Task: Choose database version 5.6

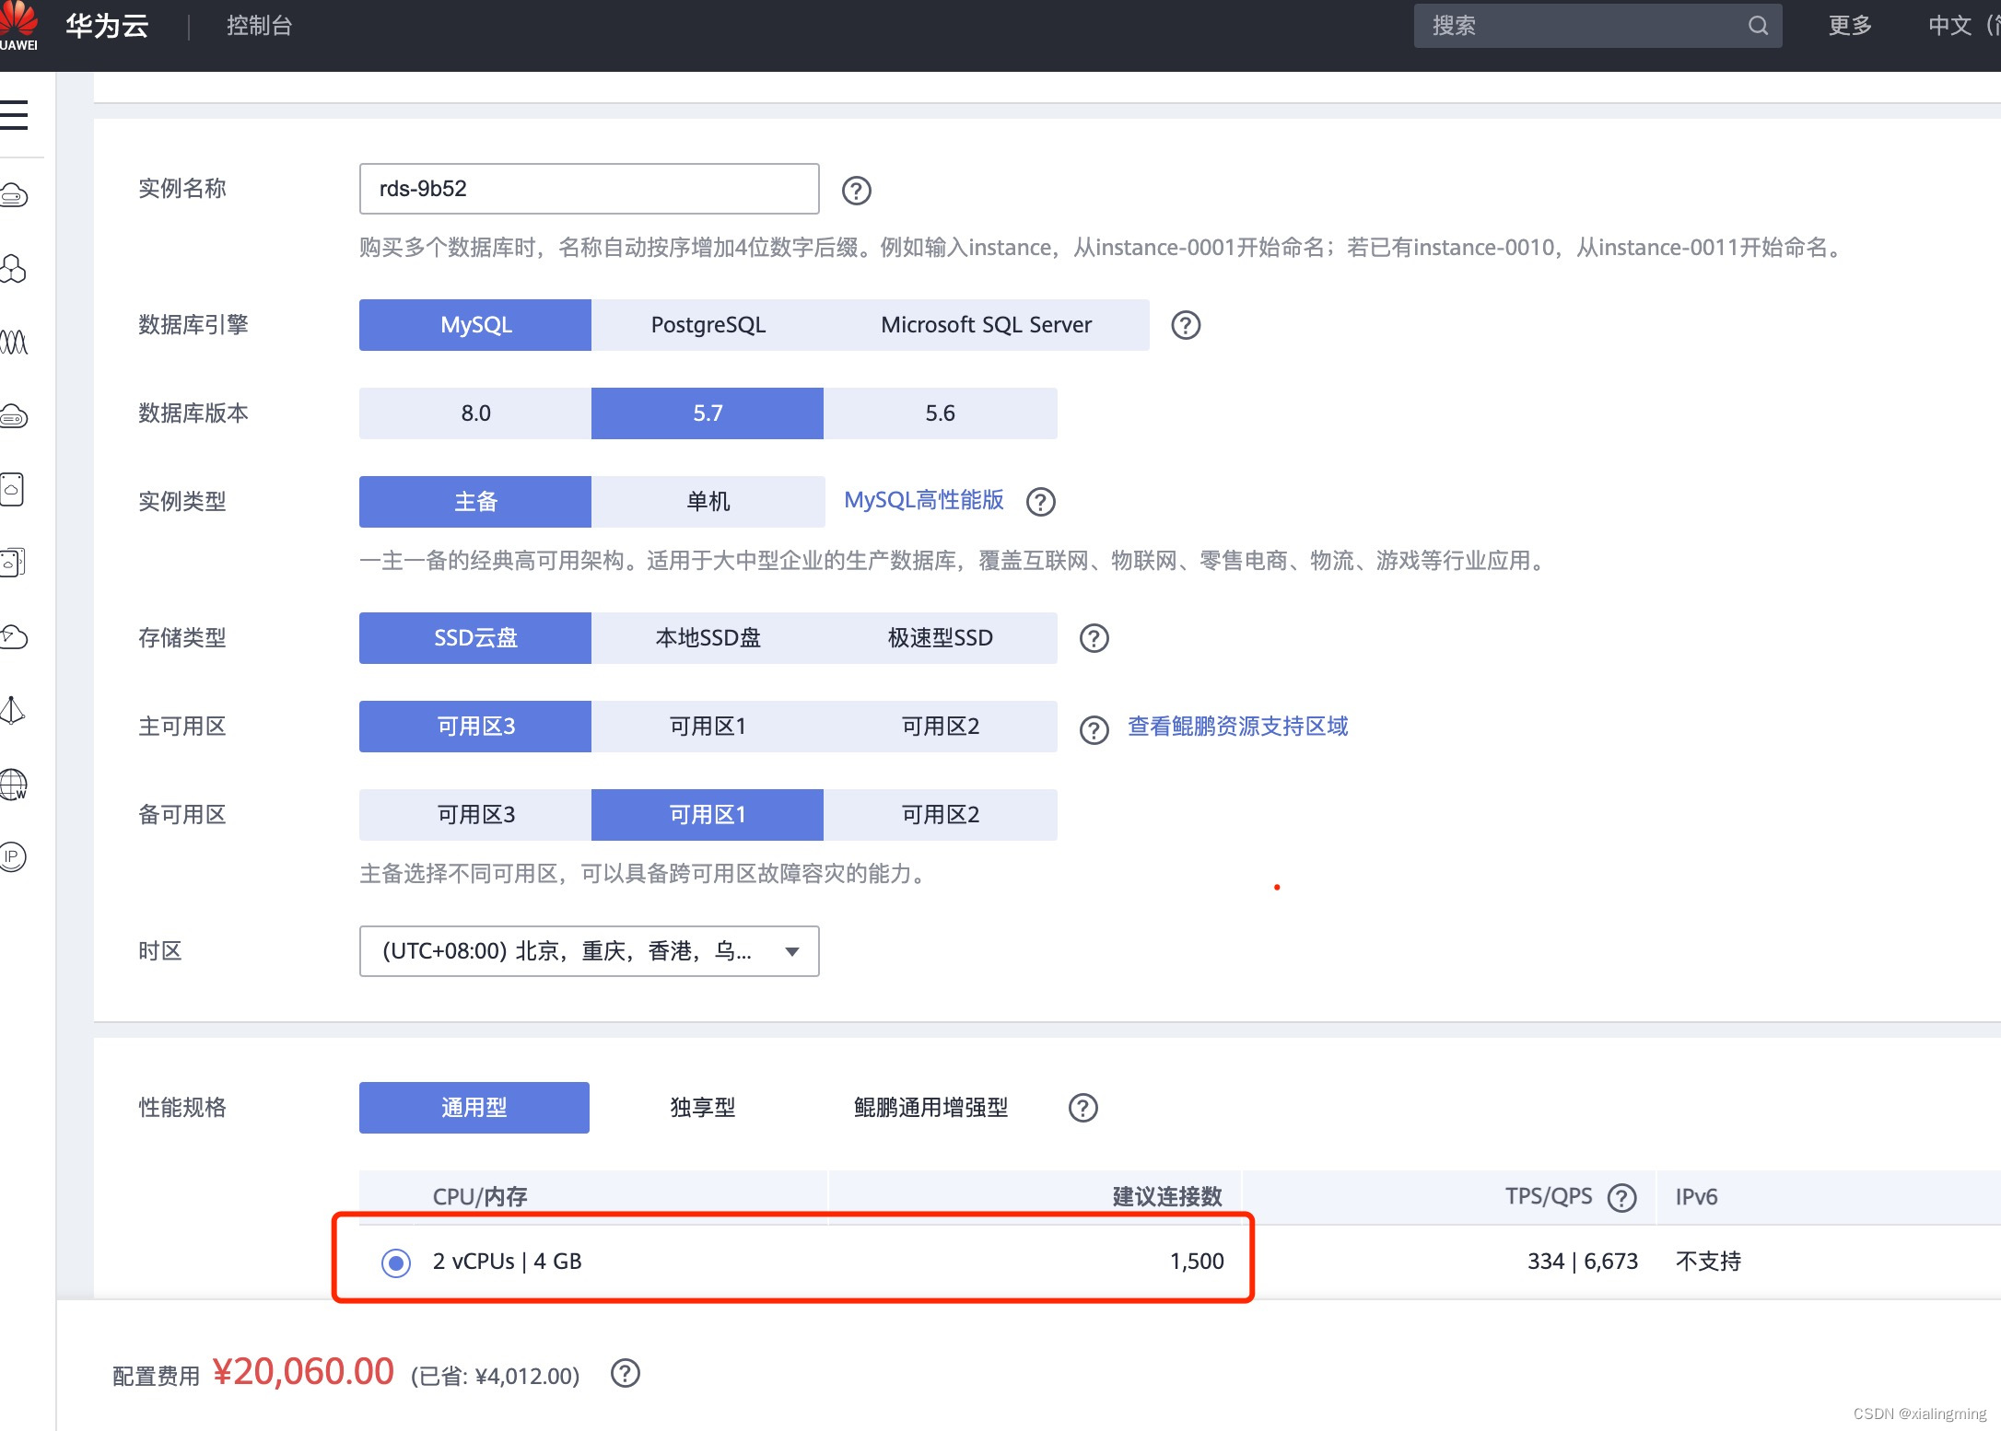Action: point(941,413)
